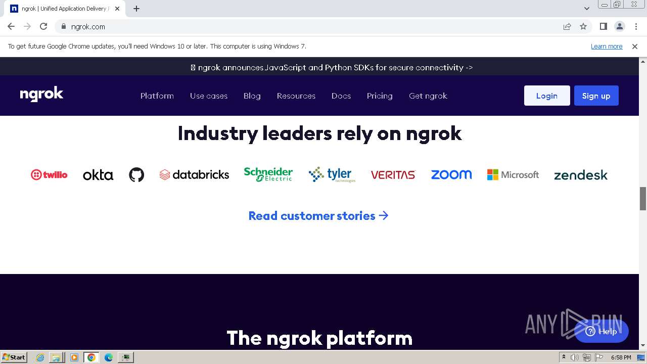Open the Chrome profile avatar
Image resolution: width=647 pixels, height=364 pixels.
[x=620, y=26]
